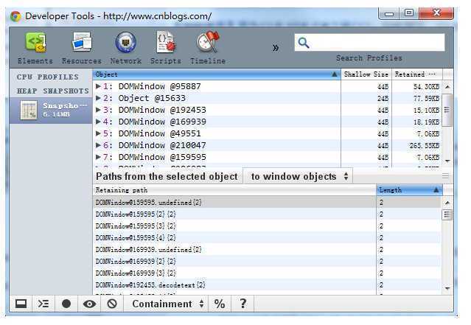The height and width of the screenshot is (325, 471).
Task: Sort by the Retained size column
Action: pyautogui.click(x=417, y=74)
